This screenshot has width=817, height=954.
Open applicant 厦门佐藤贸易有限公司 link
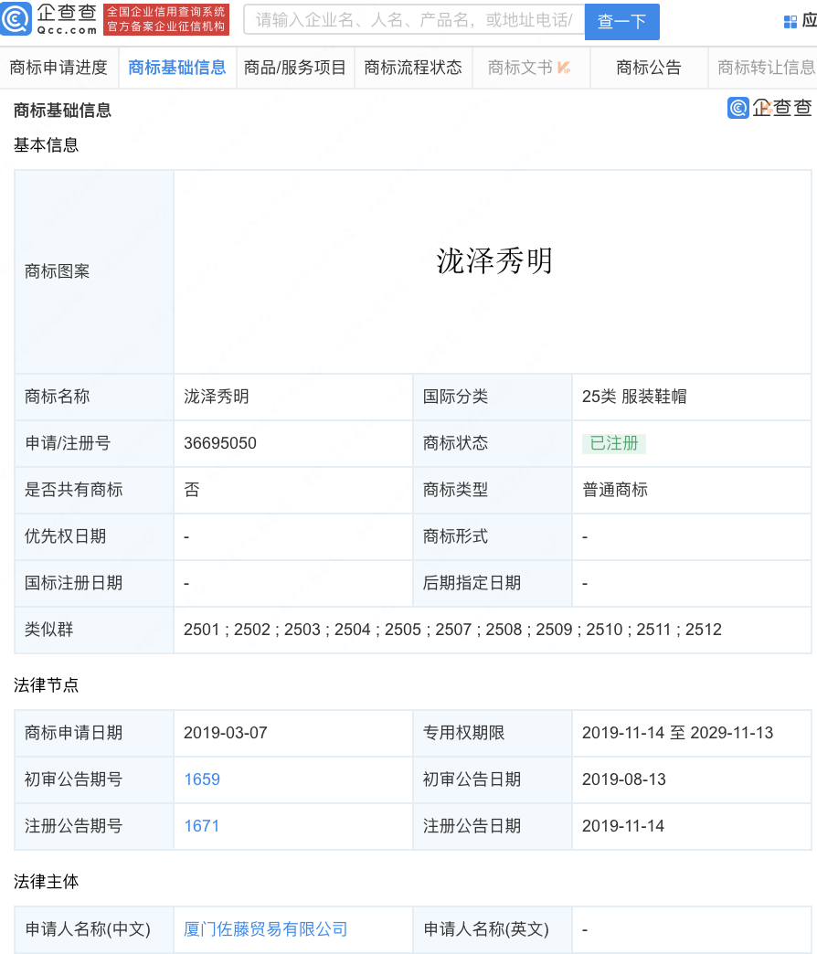click(266, 929)
